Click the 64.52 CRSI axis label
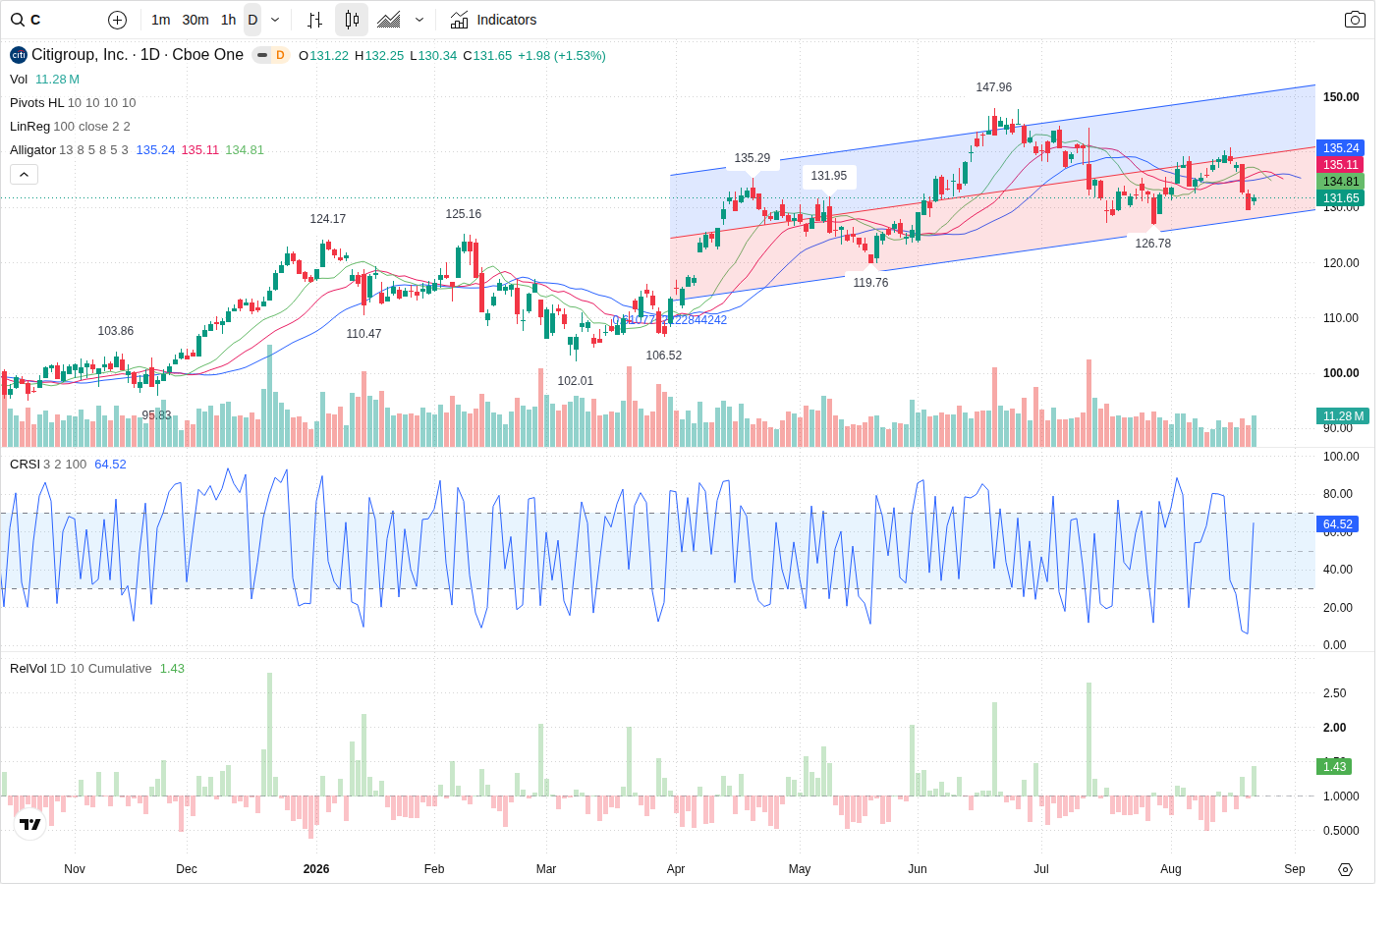Image resolution: width=1395 pixels, height=933 pixels. pyautogui.click(x=1337, y=524)
